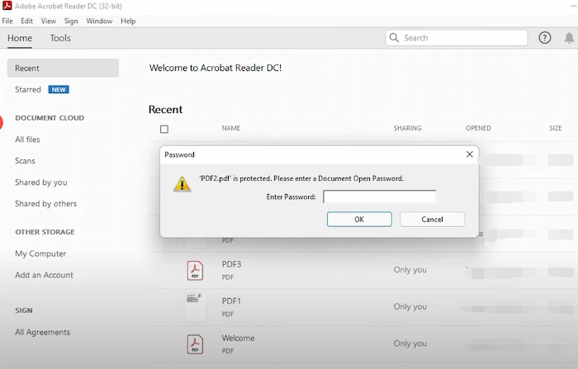Open the notifications bell icon
This screenshot has width=578, height=369.
tap(569, 38)
